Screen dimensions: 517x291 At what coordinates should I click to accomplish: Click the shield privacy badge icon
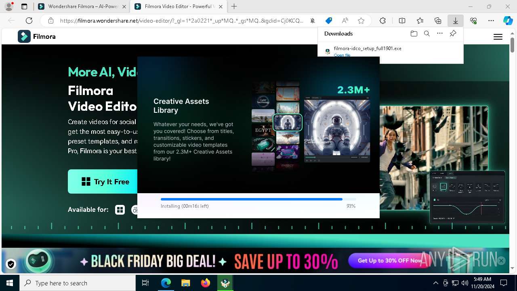11,264
